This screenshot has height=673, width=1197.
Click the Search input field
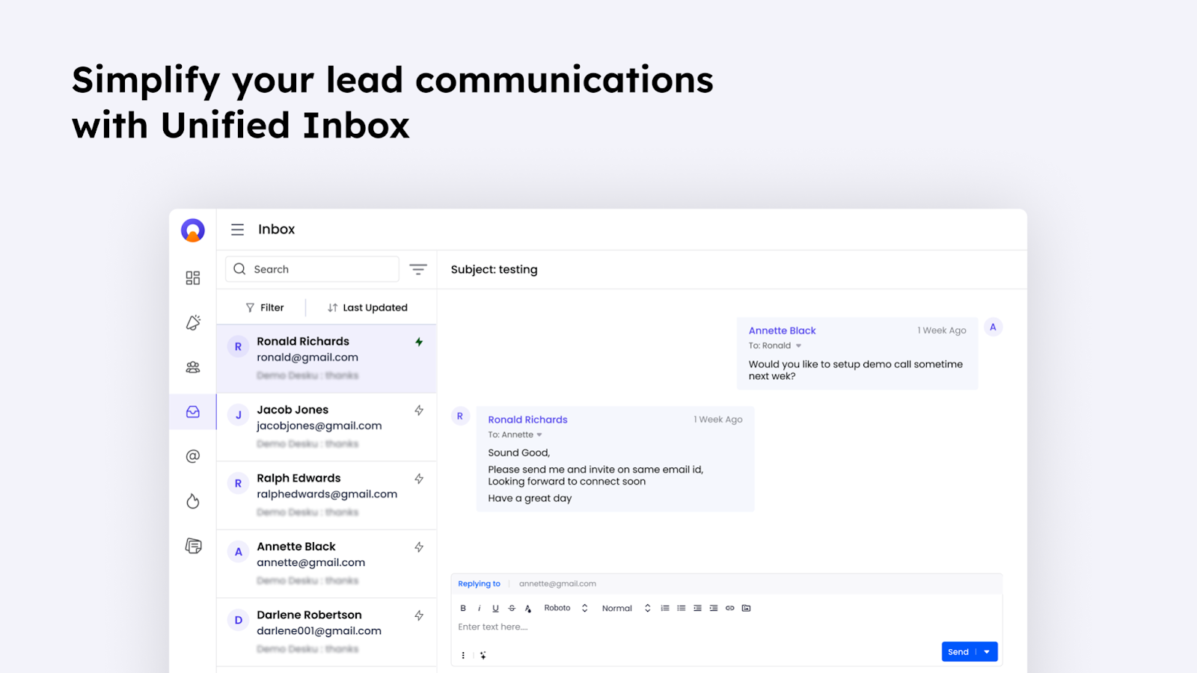tap(312, 269)
